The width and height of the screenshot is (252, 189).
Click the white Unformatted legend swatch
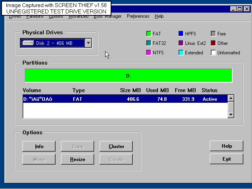coord(213,52)
